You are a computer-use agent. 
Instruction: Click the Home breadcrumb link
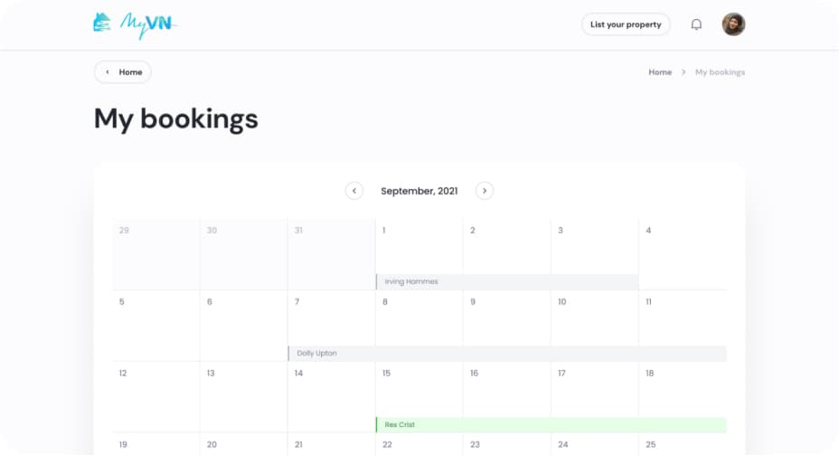point(660,72)
